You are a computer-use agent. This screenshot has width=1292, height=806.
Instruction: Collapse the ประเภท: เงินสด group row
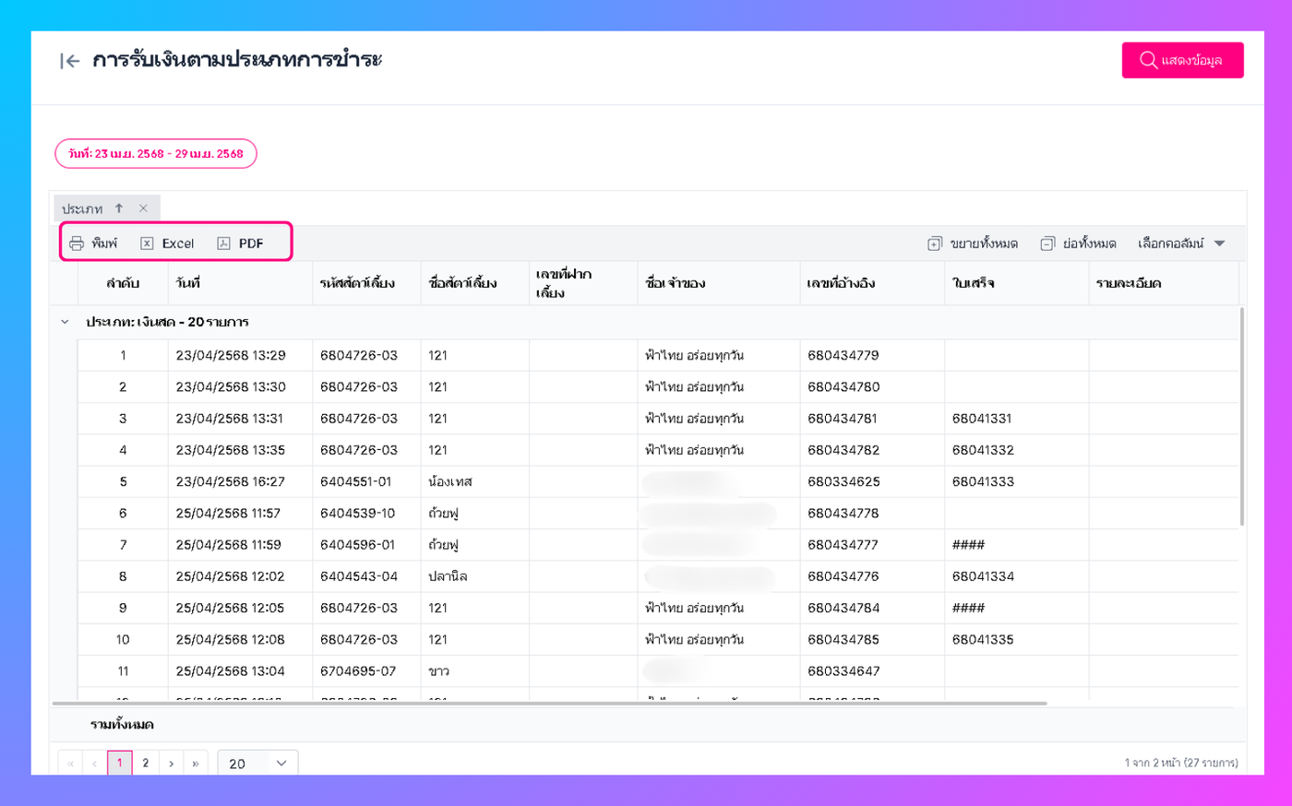pos(65,322)
